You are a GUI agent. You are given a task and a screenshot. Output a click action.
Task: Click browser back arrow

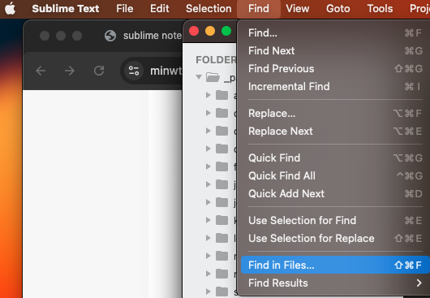click(x=41, y=71)
